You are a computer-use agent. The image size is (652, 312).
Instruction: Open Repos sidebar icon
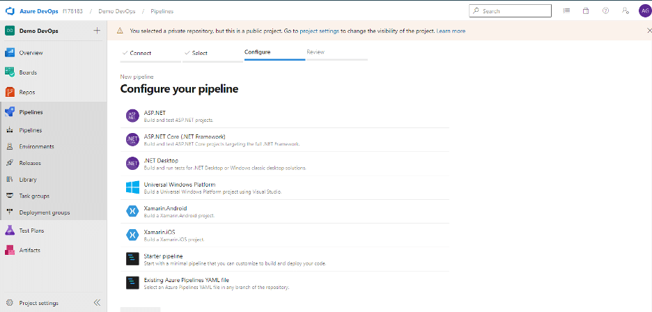[x=10, y=92]
